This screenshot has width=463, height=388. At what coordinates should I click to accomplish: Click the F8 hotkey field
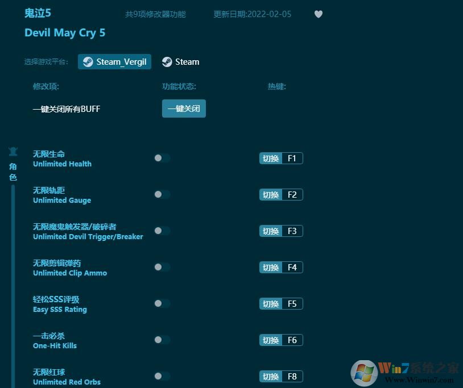[292, 377]
